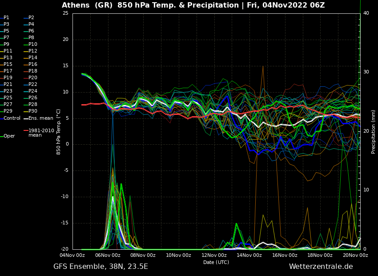Viewport: 378px width, 276px height.
Task: Click the P27 legend entry
Action: (6, 104)
